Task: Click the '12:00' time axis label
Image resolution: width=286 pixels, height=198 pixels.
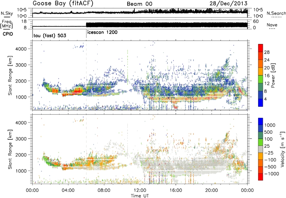Action: tap(140, 190)
